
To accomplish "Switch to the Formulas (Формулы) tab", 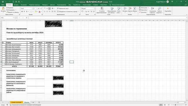I will (x=45, y=5).
